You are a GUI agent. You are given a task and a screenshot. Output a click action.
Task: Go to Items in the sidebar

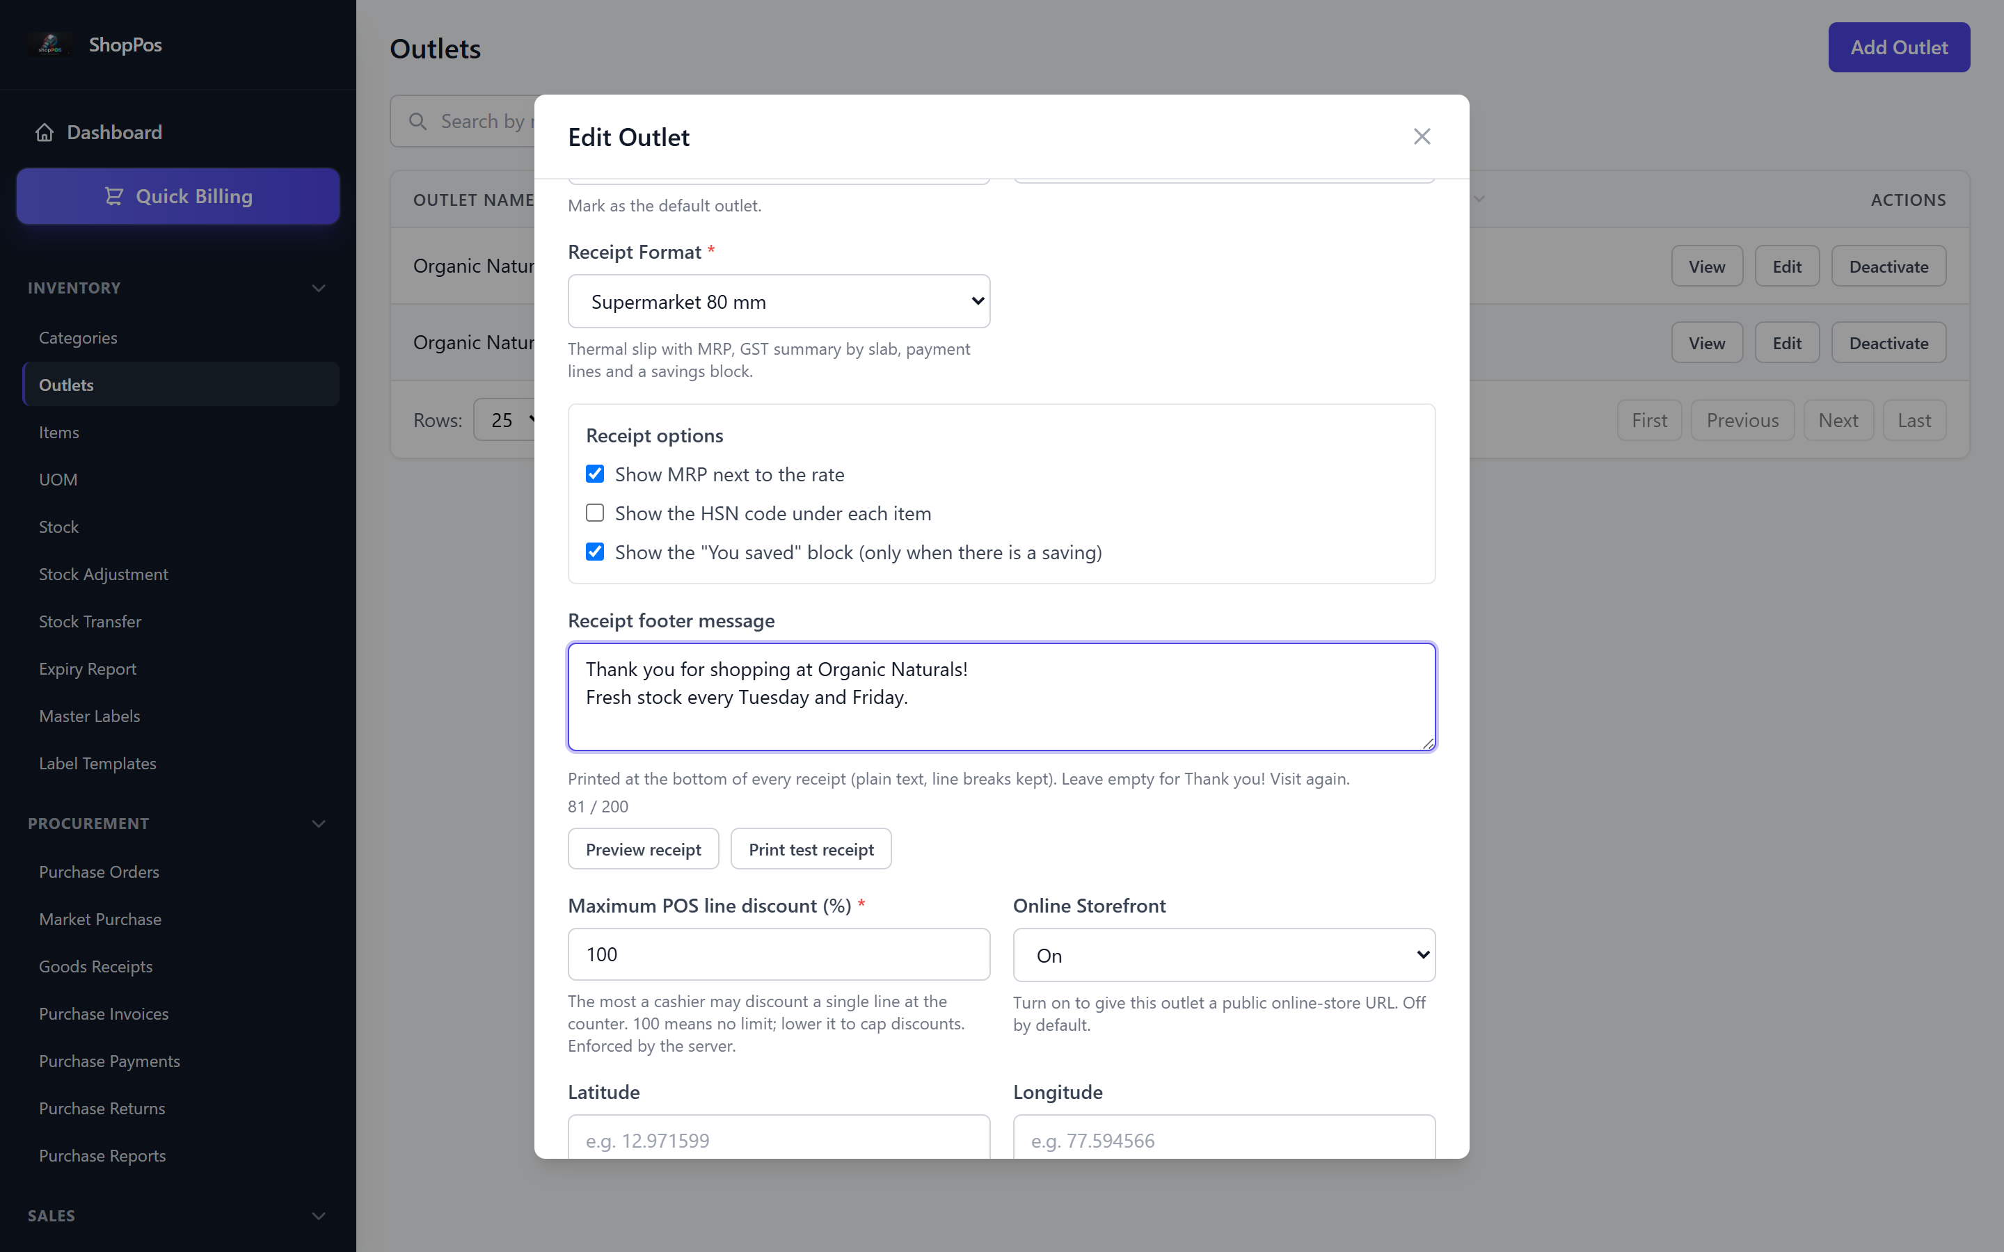(180, 432)
